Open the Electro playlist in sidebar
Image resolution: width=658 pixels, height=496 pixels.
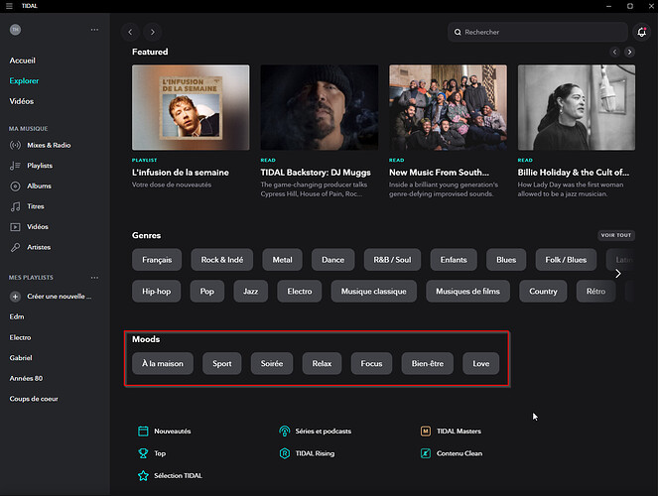[20, 337]
